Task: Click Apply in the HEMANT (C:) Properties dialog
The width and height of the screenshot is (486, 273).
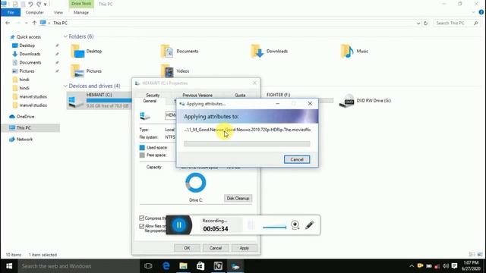Action: coord(244,248)
